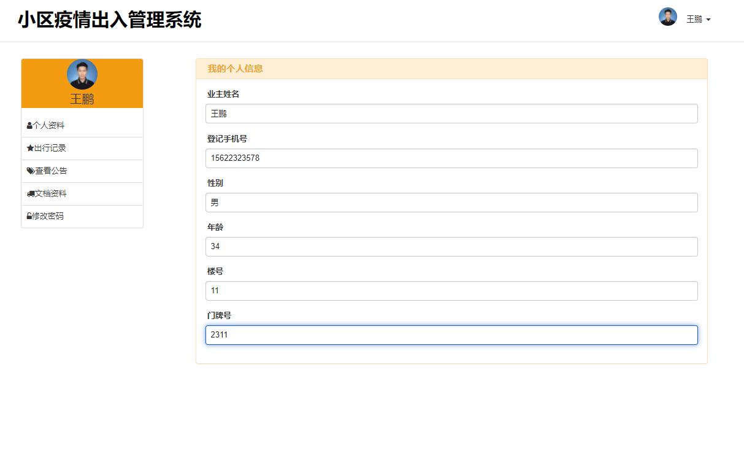Click the 年龄 field showing 34
744x467 pixels.
tap(451, 246)
